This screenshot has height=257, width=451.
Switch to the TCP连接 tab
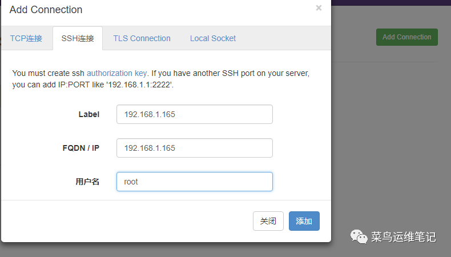point(26,38)
